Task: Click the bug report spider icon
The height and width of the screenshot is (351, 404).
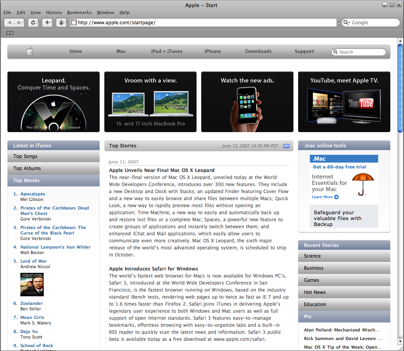Action: click(x=61, y=23)
